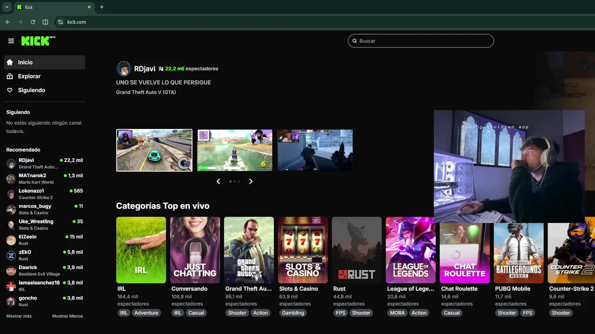Click RDjavi avatar in Recomendado list
Screen dimensions: 595x334
[x=11, y=163]
